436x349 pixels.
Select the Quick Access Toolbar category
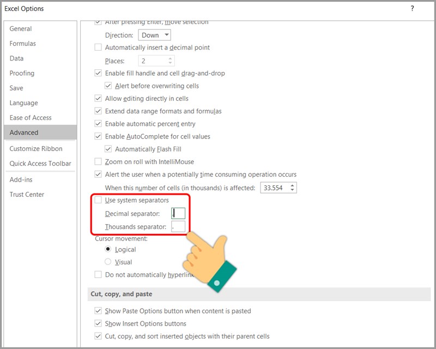coord(40,163)
